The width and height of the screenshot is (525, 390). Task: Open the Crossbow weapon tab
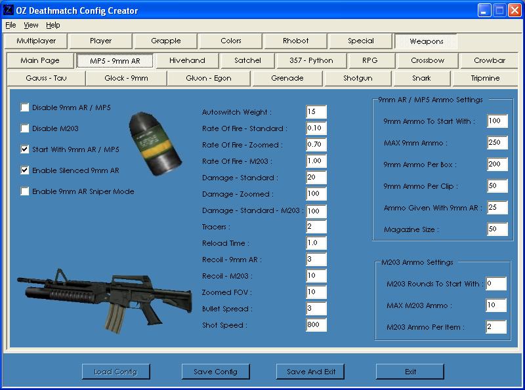point(427,60)
